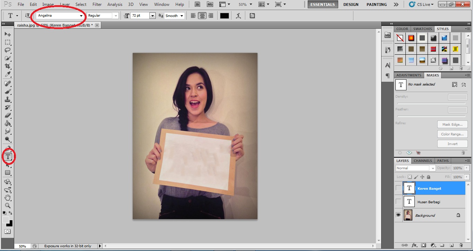This screenshot has width=473, height=251.
Task: Show the Keren Banget layer
Action: point(398,188)
